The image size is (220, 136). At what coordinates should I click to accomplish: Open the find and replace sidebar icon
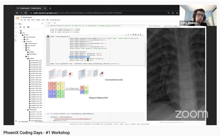tap(16, 28)
